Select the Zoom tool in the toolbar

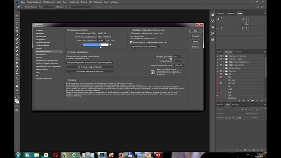pyautogui.click(x=17, y=90)
